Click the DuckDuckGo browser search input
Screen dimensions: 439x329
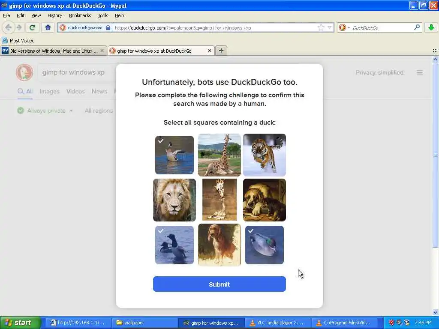tap(381, 28)
